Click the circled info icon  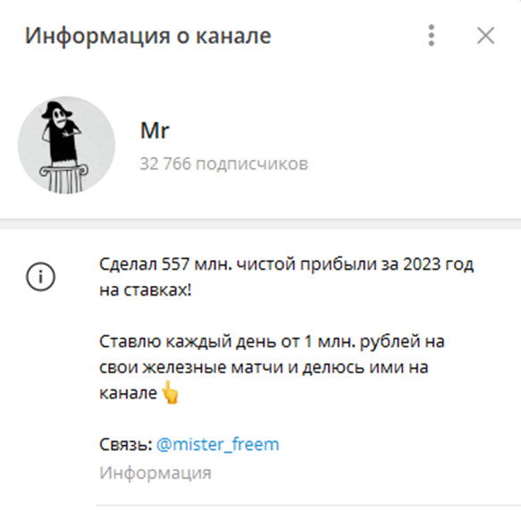[x=40, y=277]
